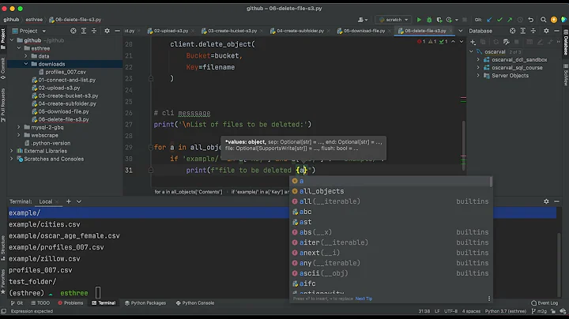
Task: Open Search Everywhere magnifier icon
Action: 543,20
